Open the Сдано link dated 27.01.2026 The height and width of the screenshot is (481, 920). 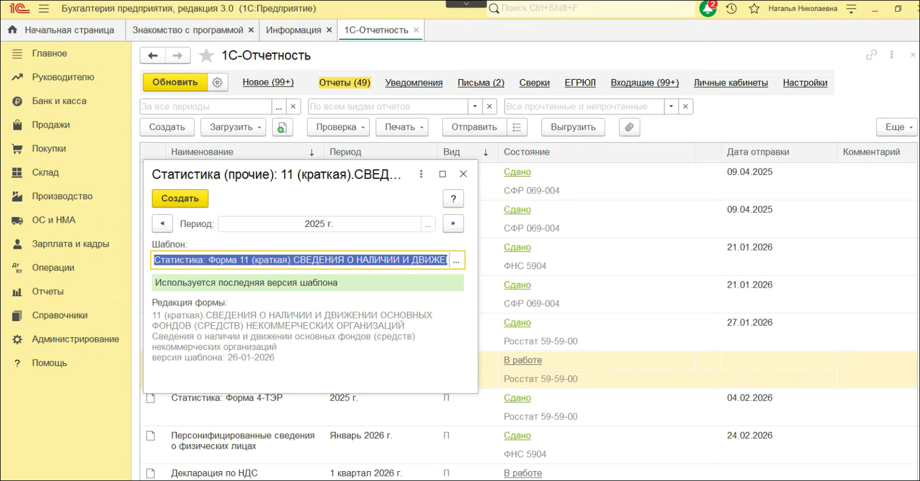517,323
